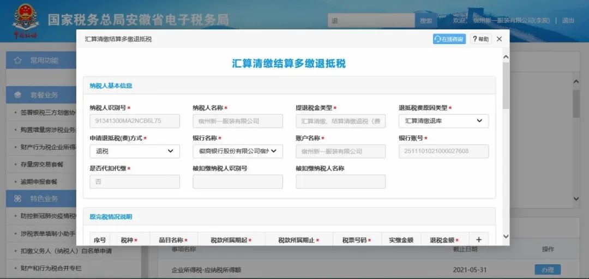
Task: Expand the 退抵税费原因类型 dropdown
Action: (x=443, y=121)
